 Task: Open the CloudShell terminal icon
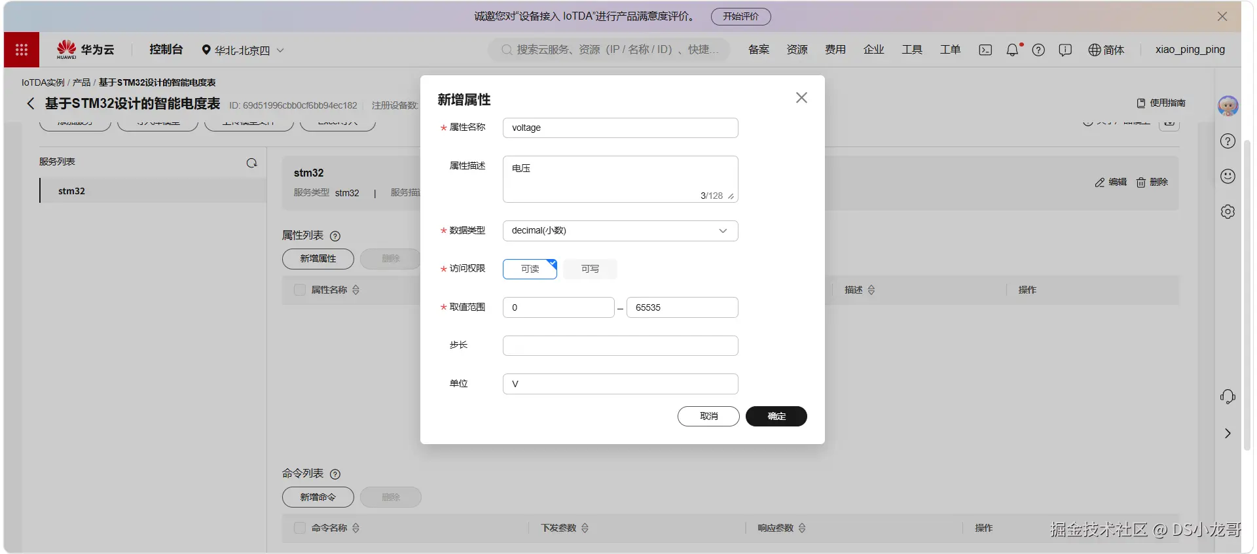(985, 50)
